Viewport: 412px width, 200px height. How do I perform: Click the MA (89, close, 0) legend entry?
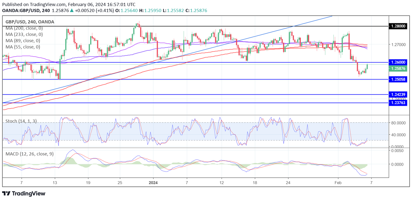(23, 41)
